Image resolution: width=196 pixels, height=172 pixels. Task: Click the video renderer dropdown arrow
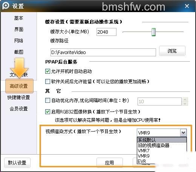point(183,133)
